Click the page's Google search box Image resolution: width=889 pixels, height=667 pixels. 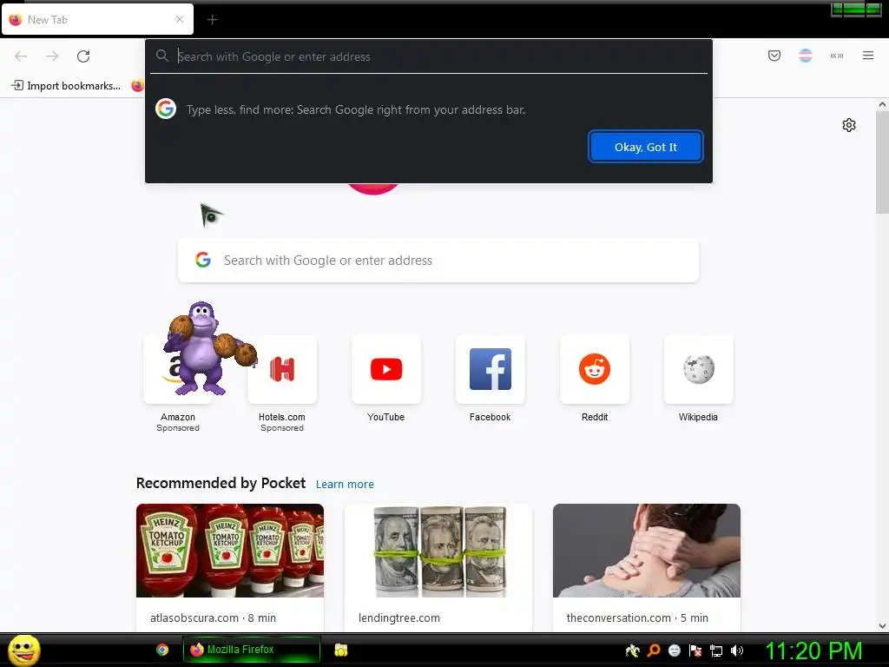click(x=438, y=261)
